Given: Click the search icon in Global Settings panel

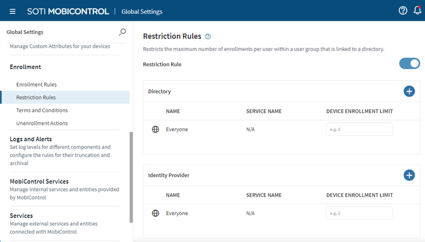Looking at the screenshot, I should coord(123,32).
